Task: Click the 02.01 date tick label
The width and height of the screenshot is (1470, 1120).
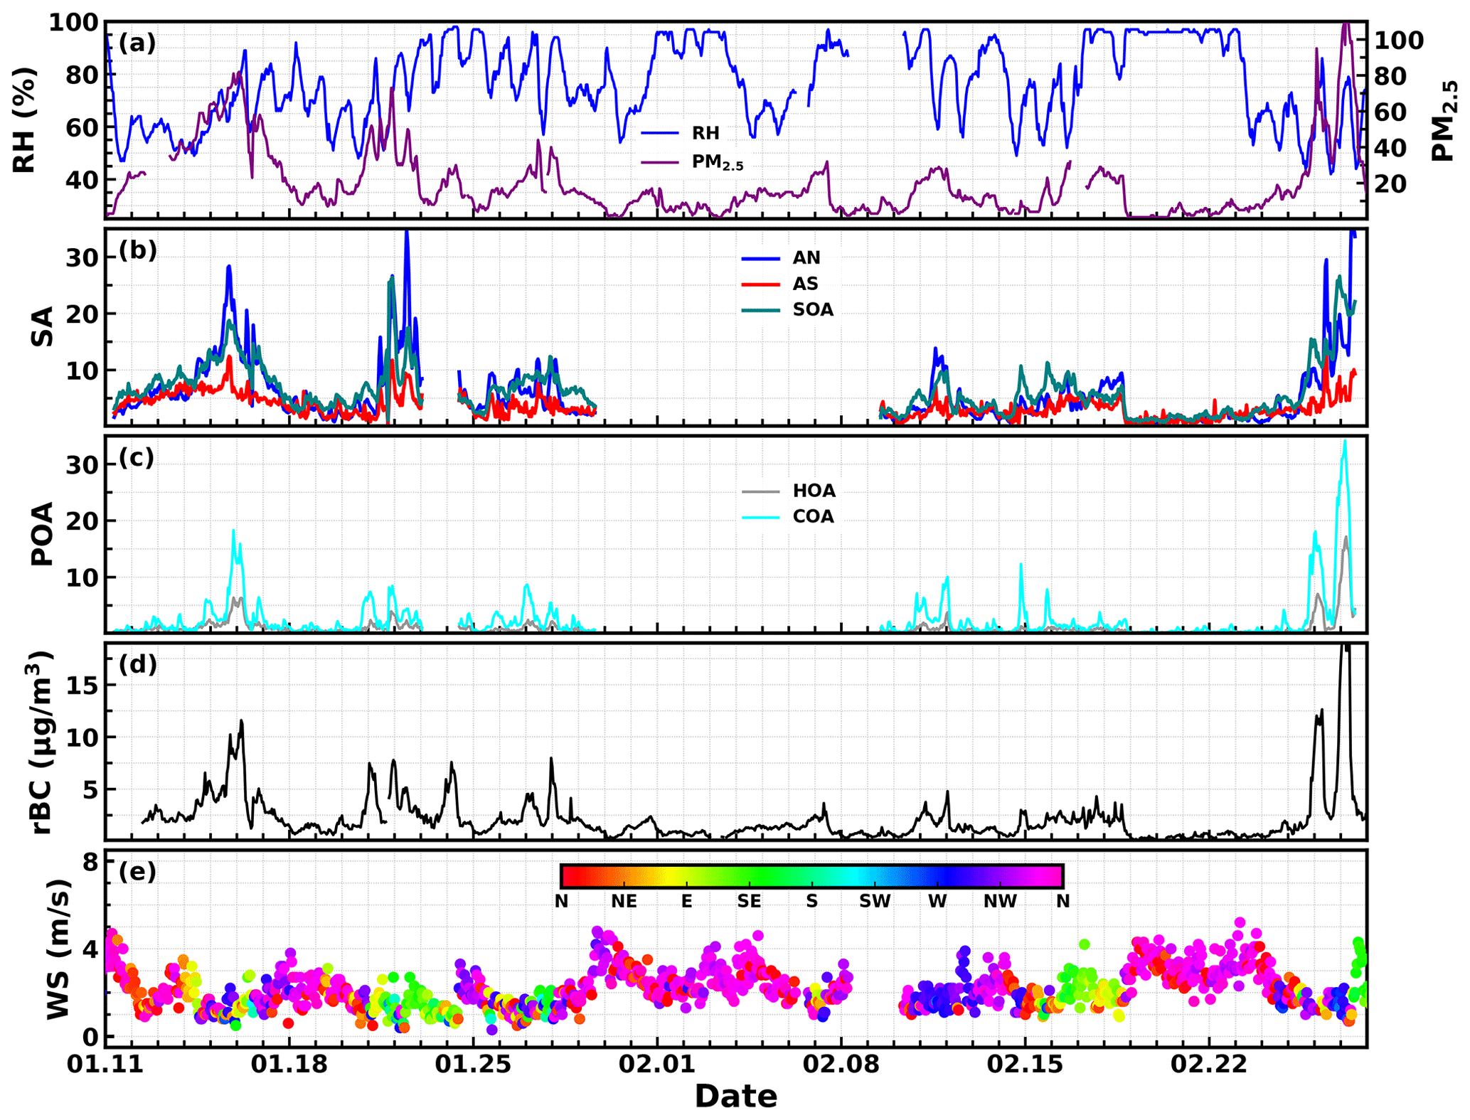Action: (657, 1065)
